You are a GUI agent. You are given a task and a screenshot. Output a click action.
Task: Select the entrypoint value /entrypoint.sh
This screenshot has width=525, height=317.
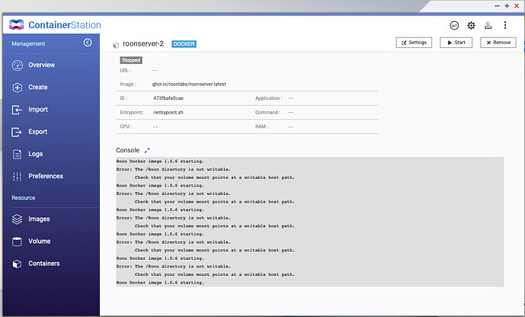coord(168,113)
